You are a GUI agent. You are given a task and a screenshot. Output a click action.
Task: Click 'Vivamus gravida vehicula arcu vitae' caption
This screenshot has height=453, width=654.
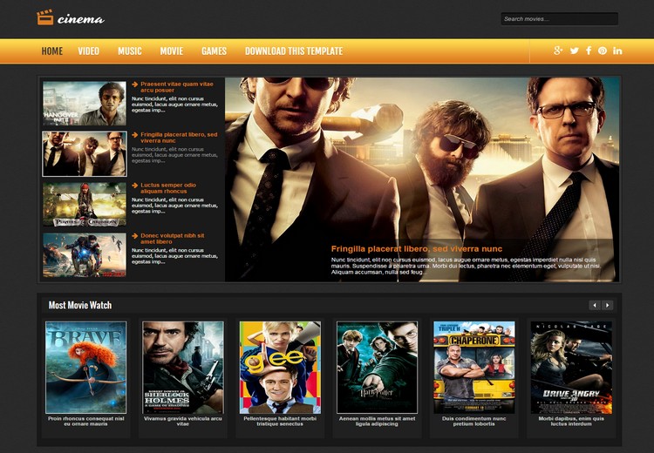pos(183,421)
